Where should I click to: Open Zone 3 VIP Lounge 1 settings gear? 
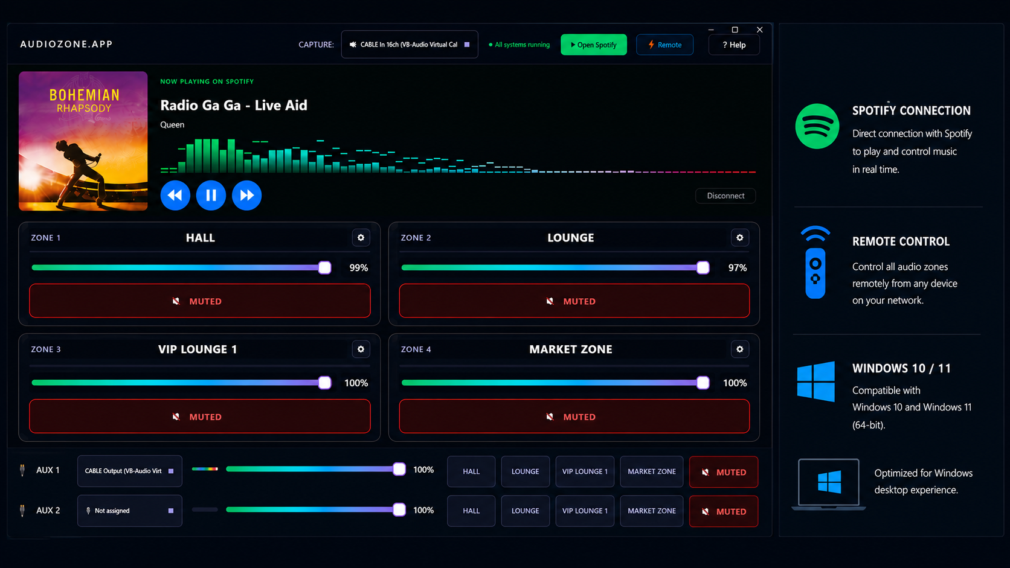(x=361, y=349)
